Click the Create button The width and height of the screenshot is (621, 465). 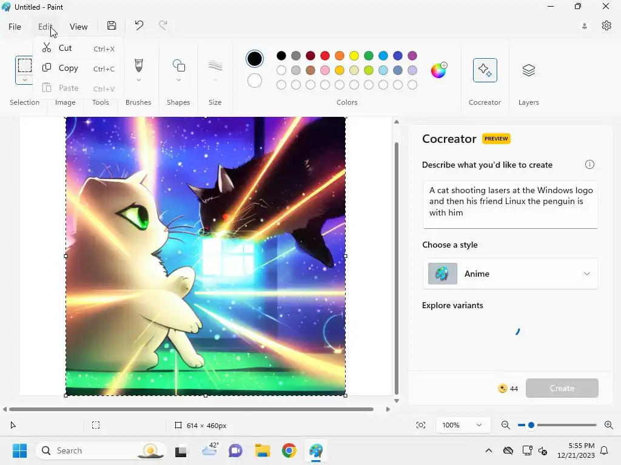562,388
